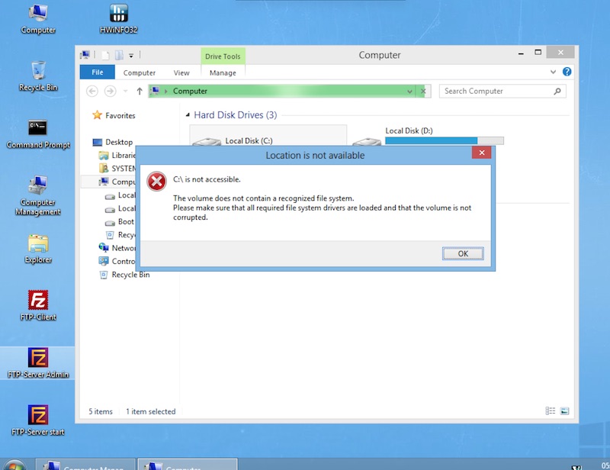Collapse the Hard Disk Drives group
Viewport: 610px width, 470px height.
188,115
